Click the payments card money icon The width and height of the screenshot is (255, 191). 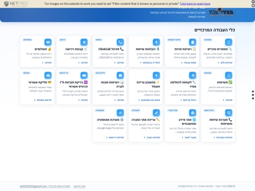pyautogui.click(x=48, y=42)
